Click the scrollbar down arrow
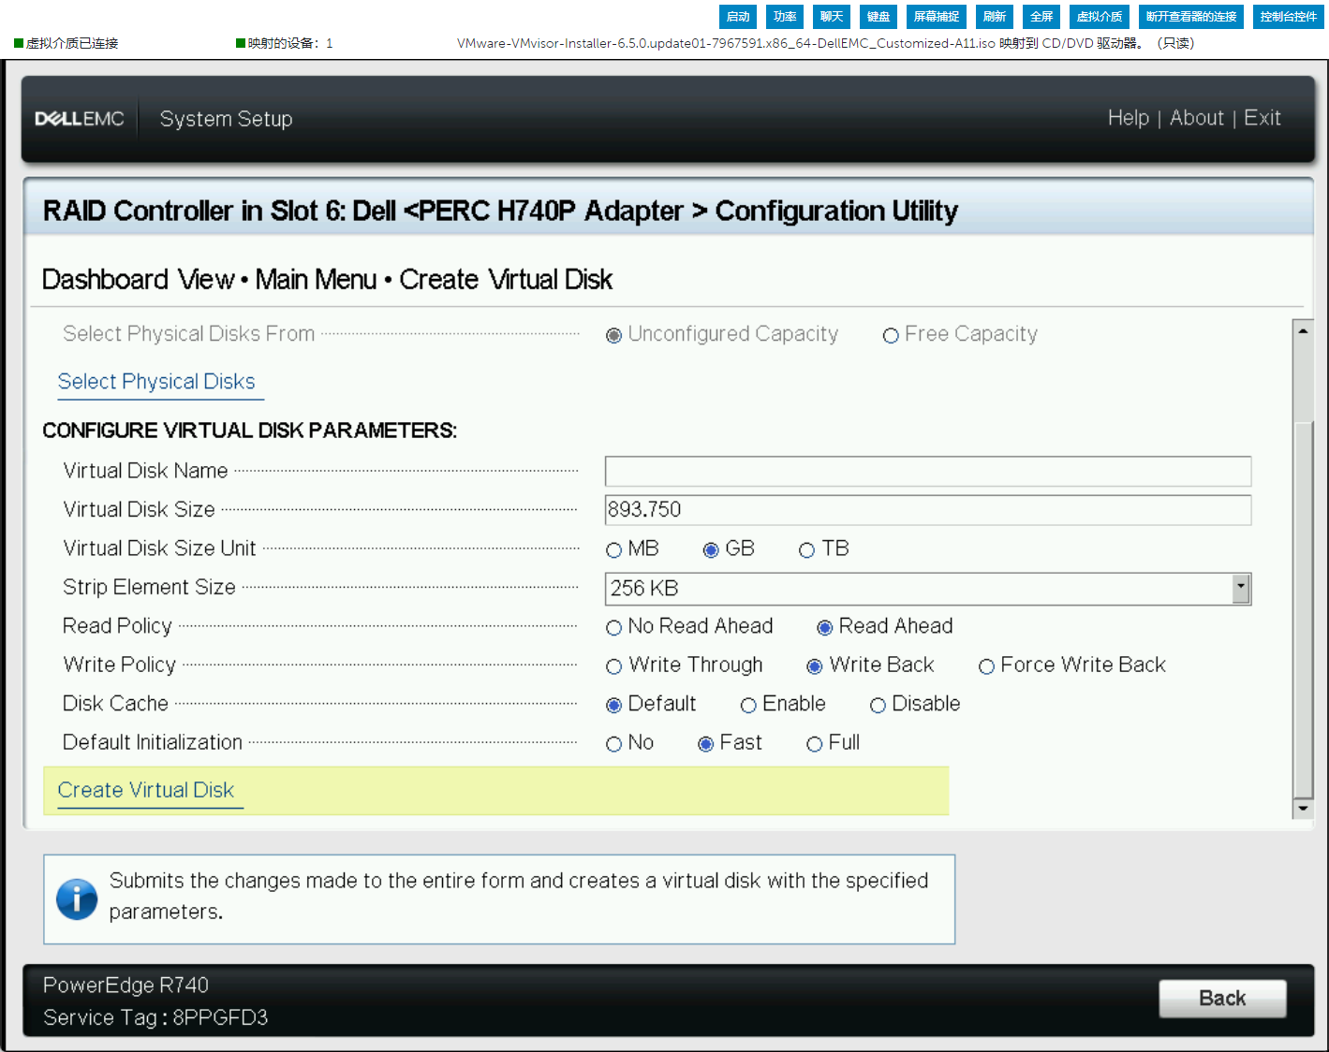1329x1052 pixels. tap(1303, 808)
